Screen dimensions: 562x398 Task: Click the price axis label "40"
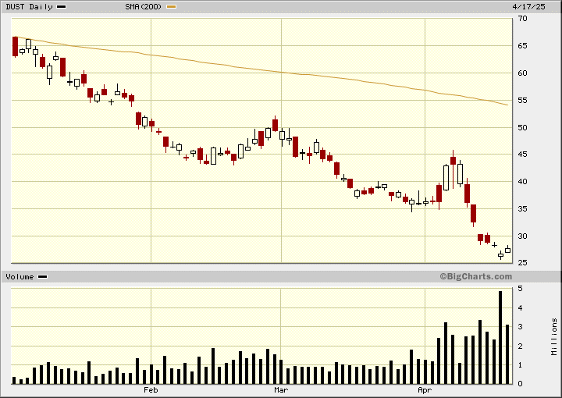point(522,182)
